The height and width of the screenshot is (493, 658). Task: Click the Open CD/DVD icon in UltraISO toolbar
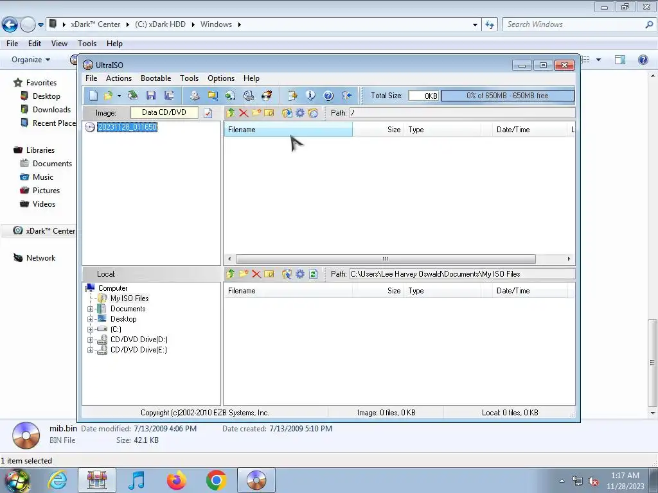[x=132, y=96]
